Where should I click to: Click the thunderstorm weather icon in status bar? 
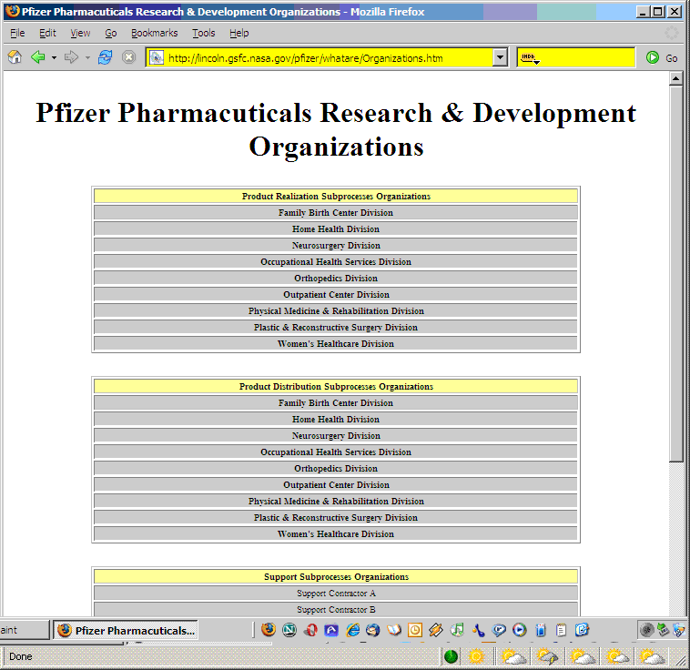pyautogui.click(x=547, y=656)
